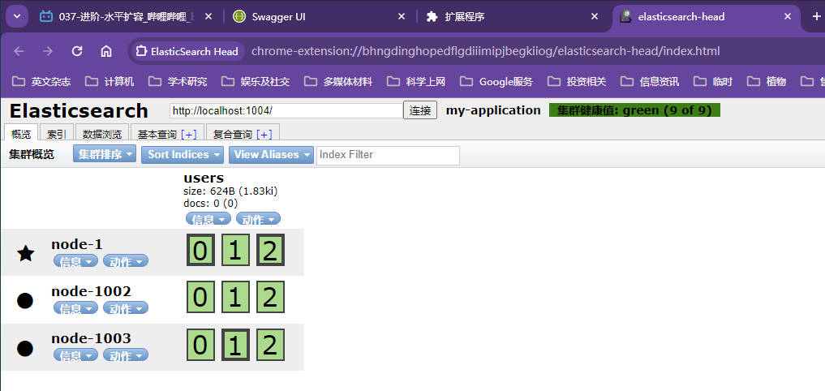Screen dimensions: 825x391
Task: Open the 集群排序 dropdown
Action: (x=104, y=154)
